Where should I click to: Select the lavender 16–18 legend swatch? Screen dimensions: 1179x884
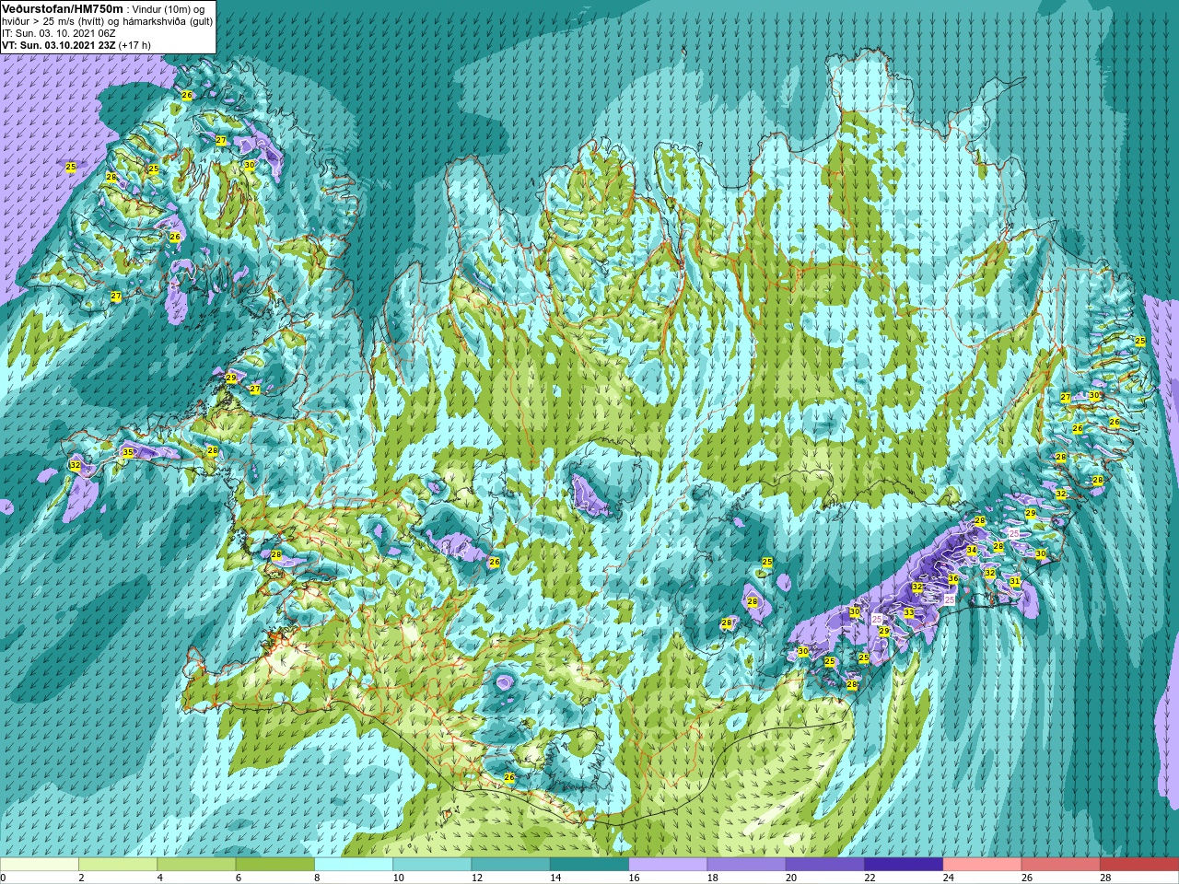click(668, 865)
